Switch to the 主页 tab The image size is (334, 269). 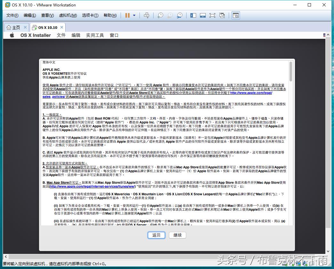(x=17, y=27)
